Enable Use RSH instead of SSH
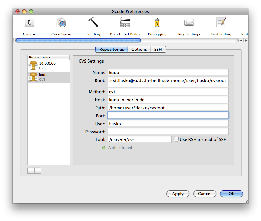Image resolution: width=261 pixels, height=221 pixels. (176, 139)
